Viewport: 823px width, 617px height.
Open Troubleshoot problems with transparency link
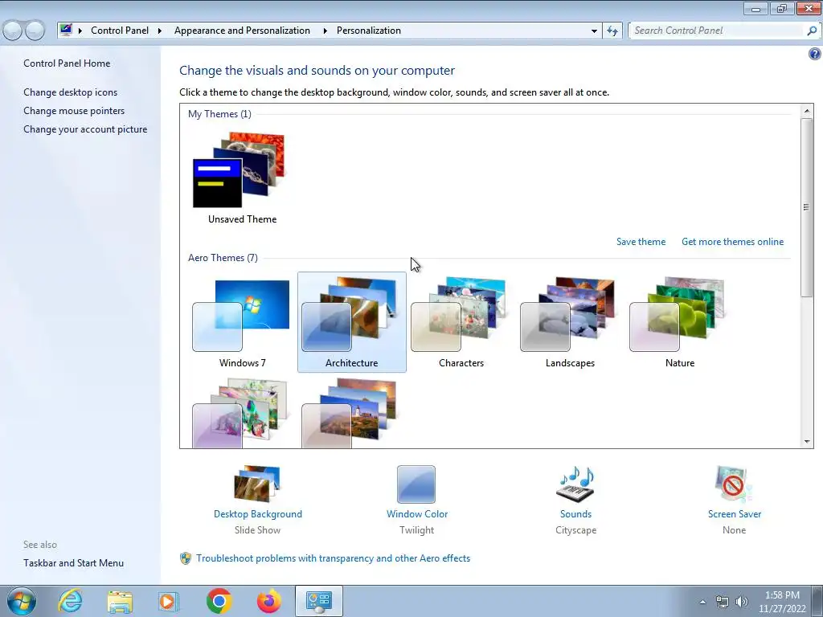[333, 558]
